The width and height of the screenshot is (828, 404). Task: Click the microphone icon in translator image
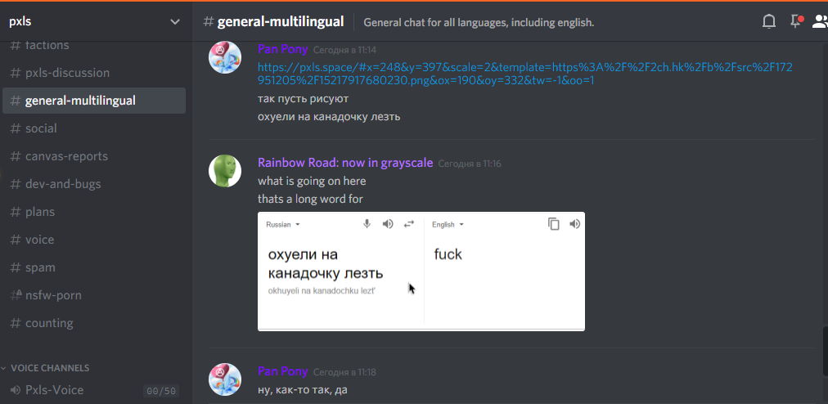point(367,224)
